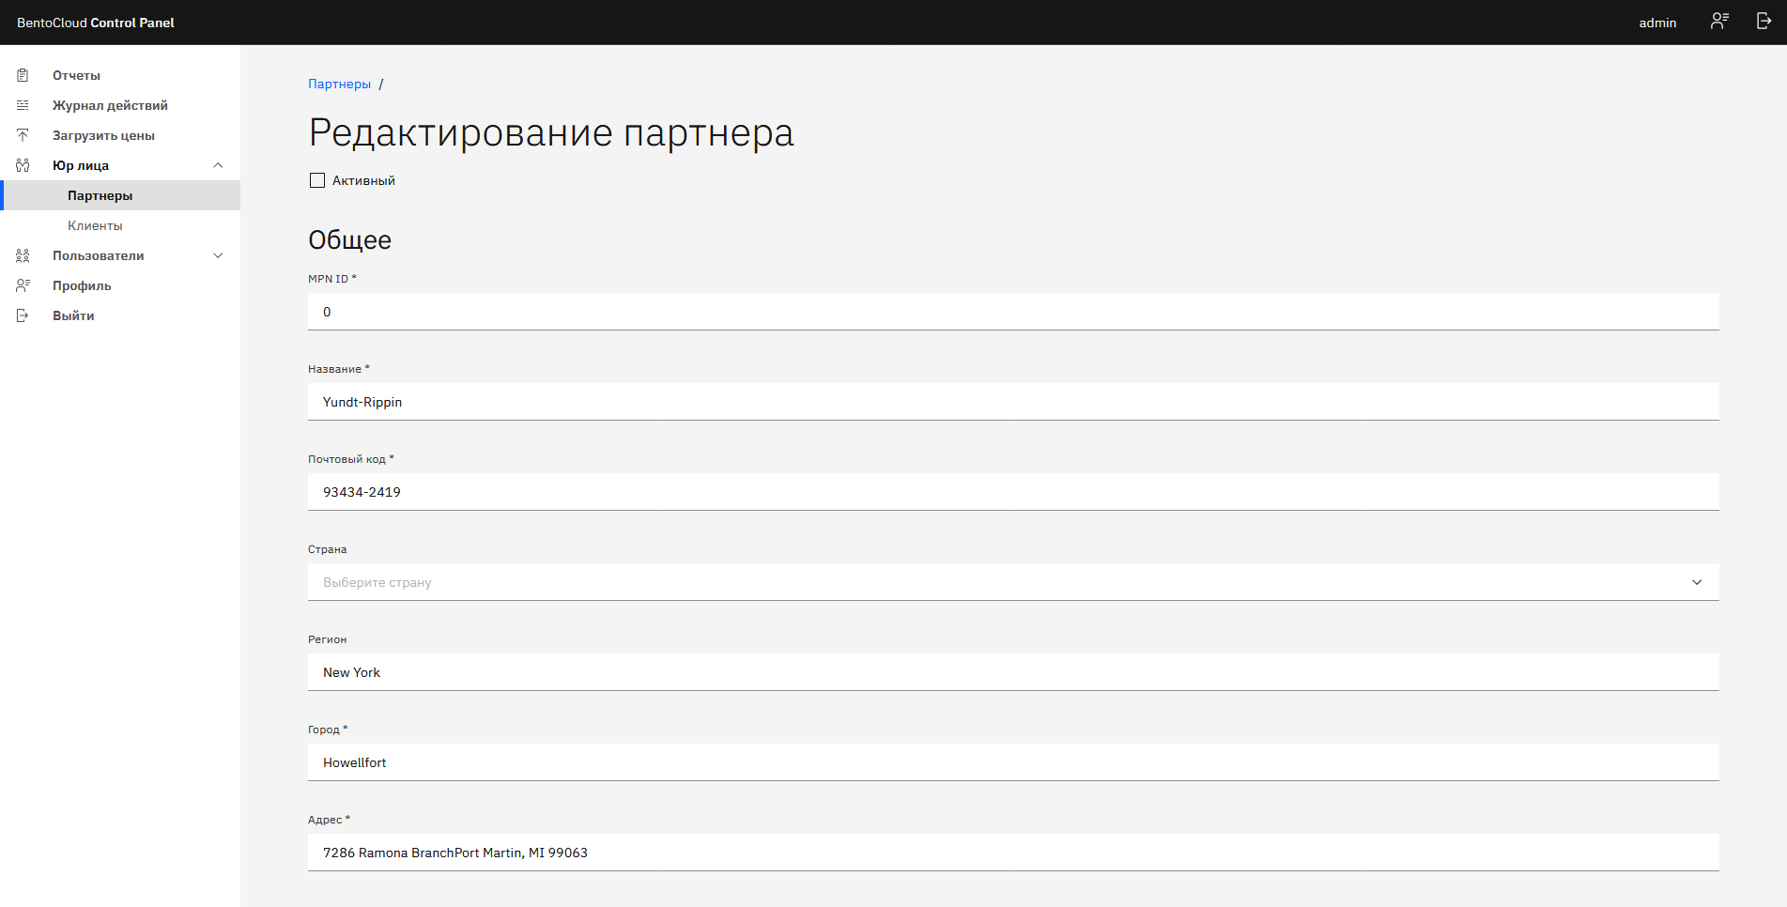Image resolution: width=1787 pixels, height=907 pixels.
Task: Select Партнеры in the sidebar menu
Action: [x=100, y=195]
